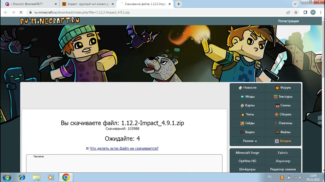Click the Гайды icon
This screenshot has height=182, width=325.
242,123
